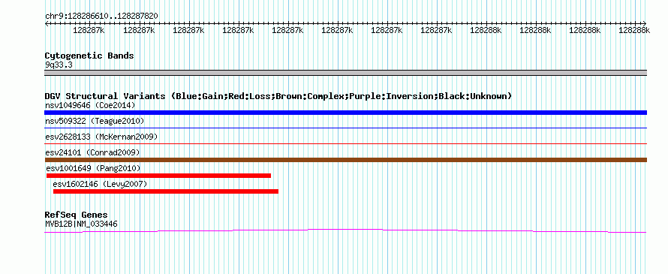The image size is (668, 274).
Task: Open esv1602146 (Levy2007) variant label
Action: click(x=100, y=184)
